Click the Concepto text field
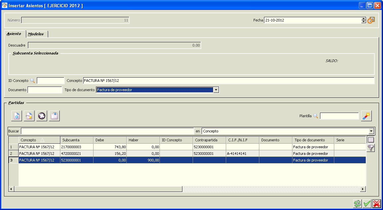 coord(228,81)
